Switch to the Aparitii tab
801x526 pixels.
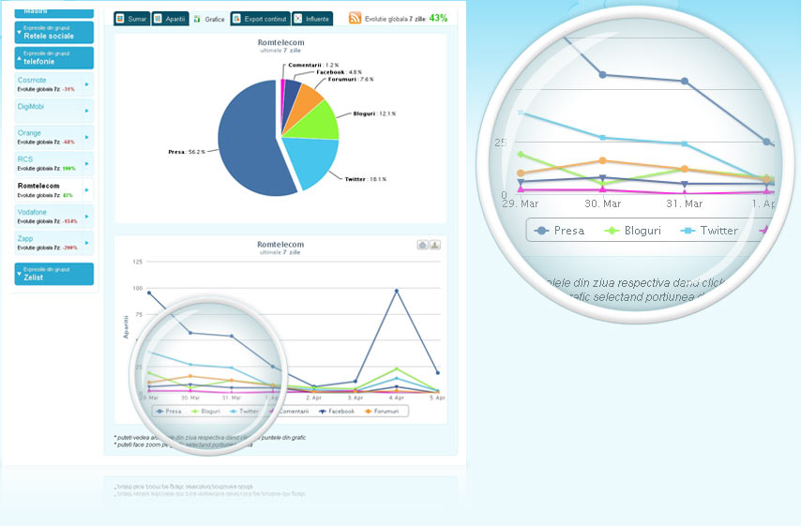pyautogui.click(x=170, y=19)
